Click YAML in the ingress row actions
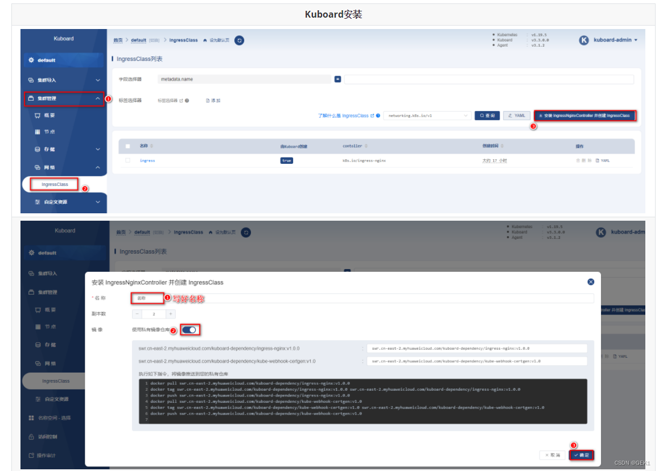Image resolution: width=659 pixels, height=471 pixels. pos(603,160)
